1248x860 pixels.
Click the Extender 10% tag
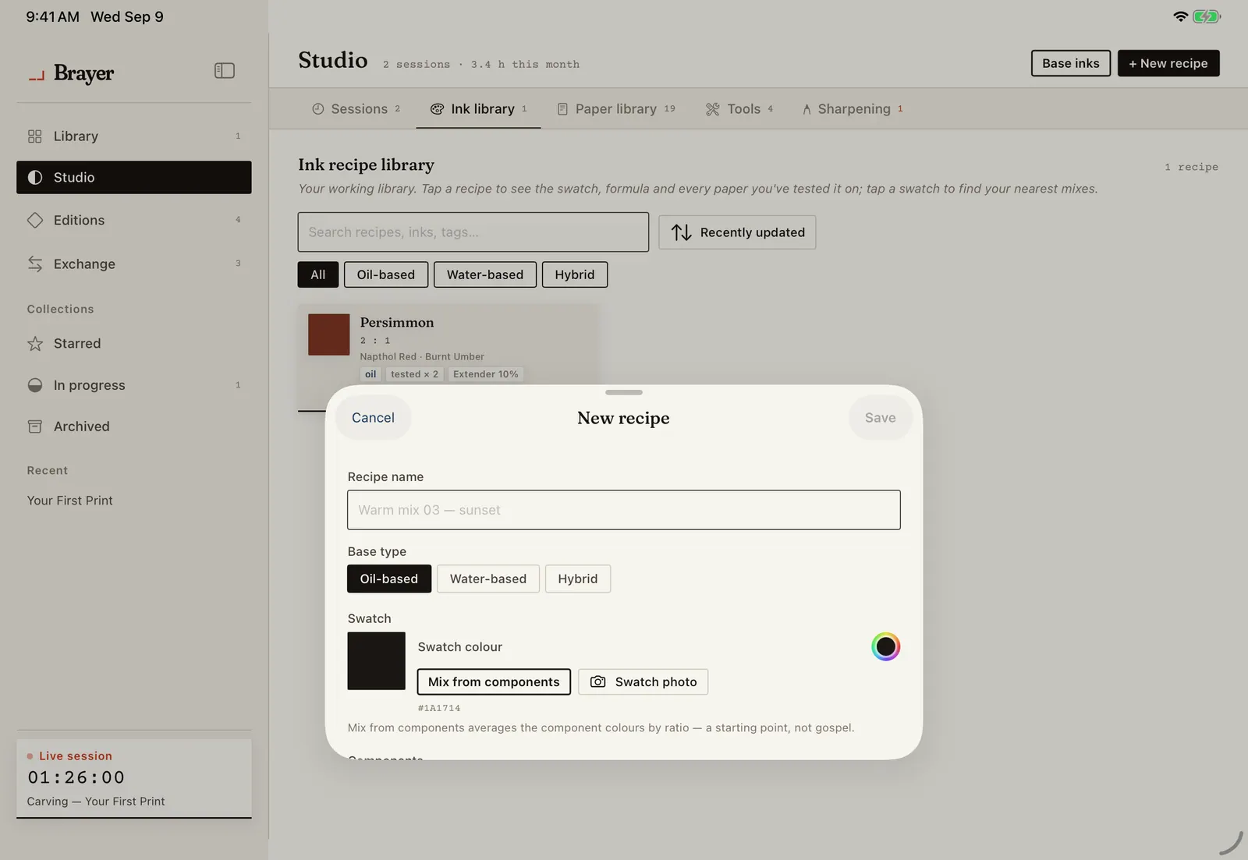(485, 374)
